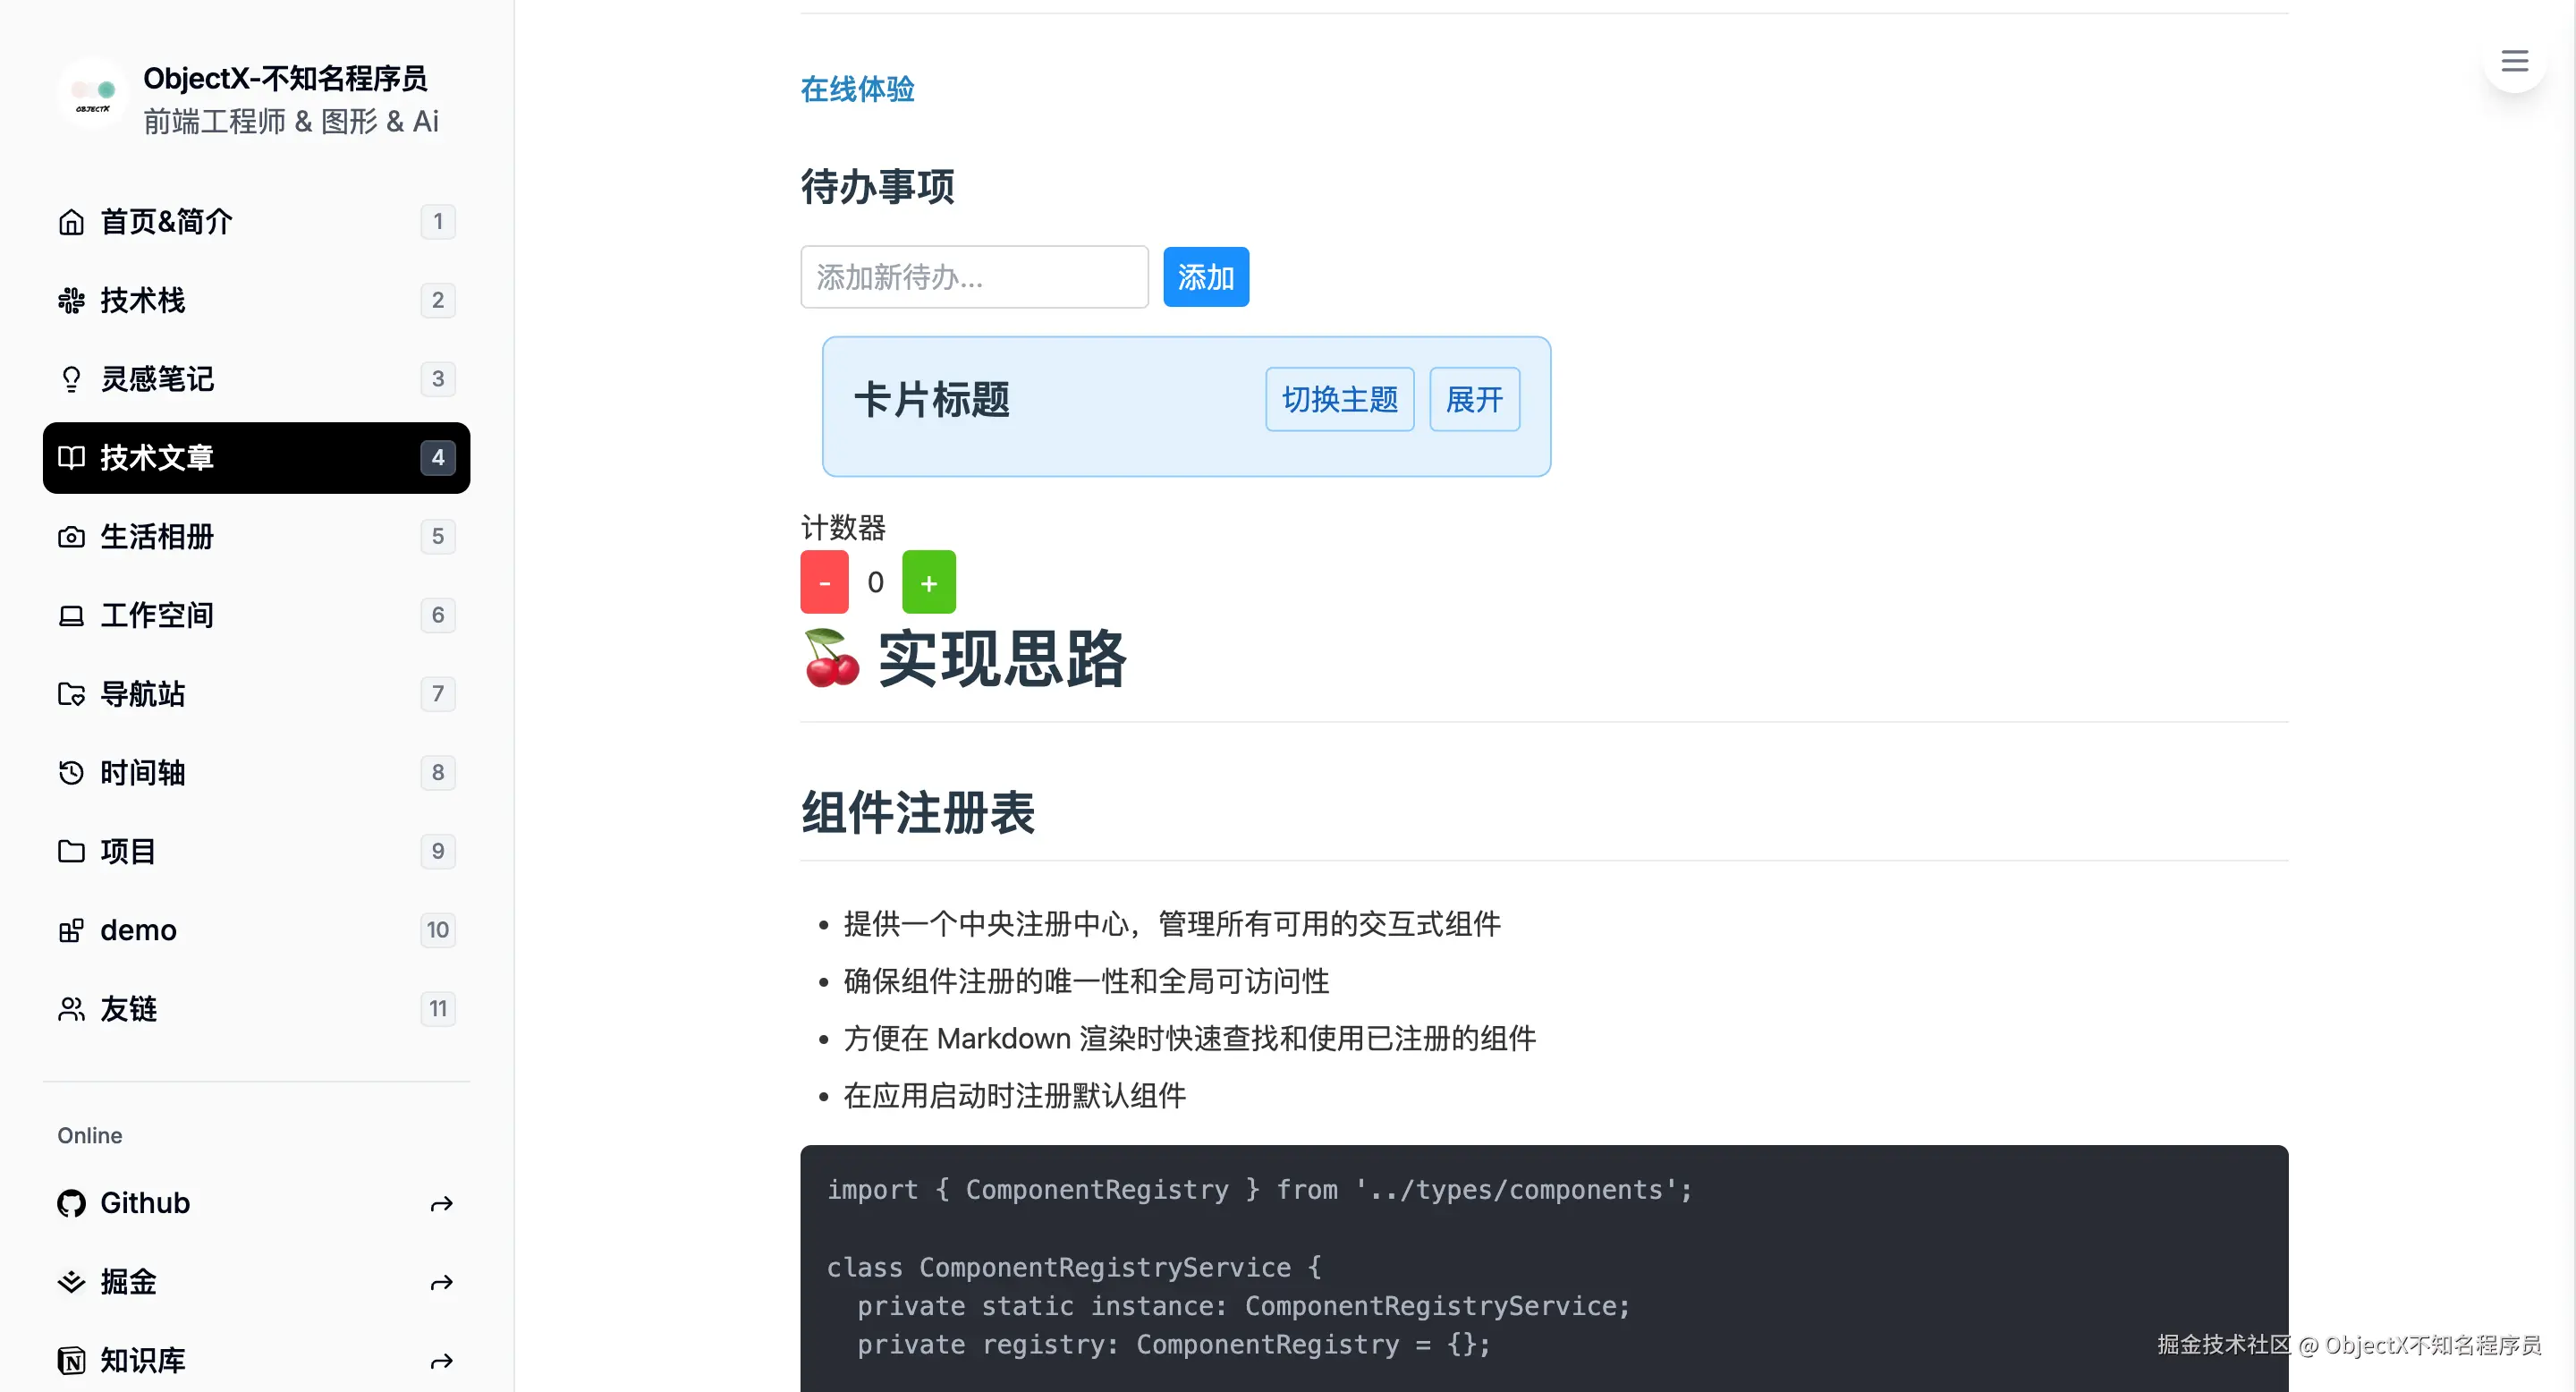2576x1392 pixels.
Task: Click the camera icon for 生活相册
Action: 71,537
